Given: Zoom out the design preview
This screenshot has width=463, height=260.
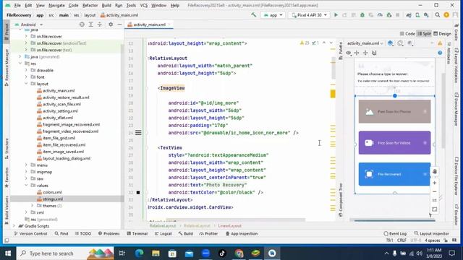Looking at the screenshot, I should (x=435, y=191).
